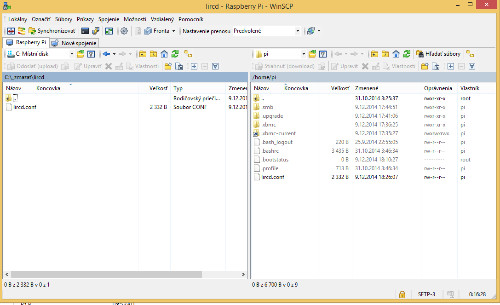The height and width of the screenshot is (305, 500).
Task: Refresh the local panel
Action: (175, 54)
